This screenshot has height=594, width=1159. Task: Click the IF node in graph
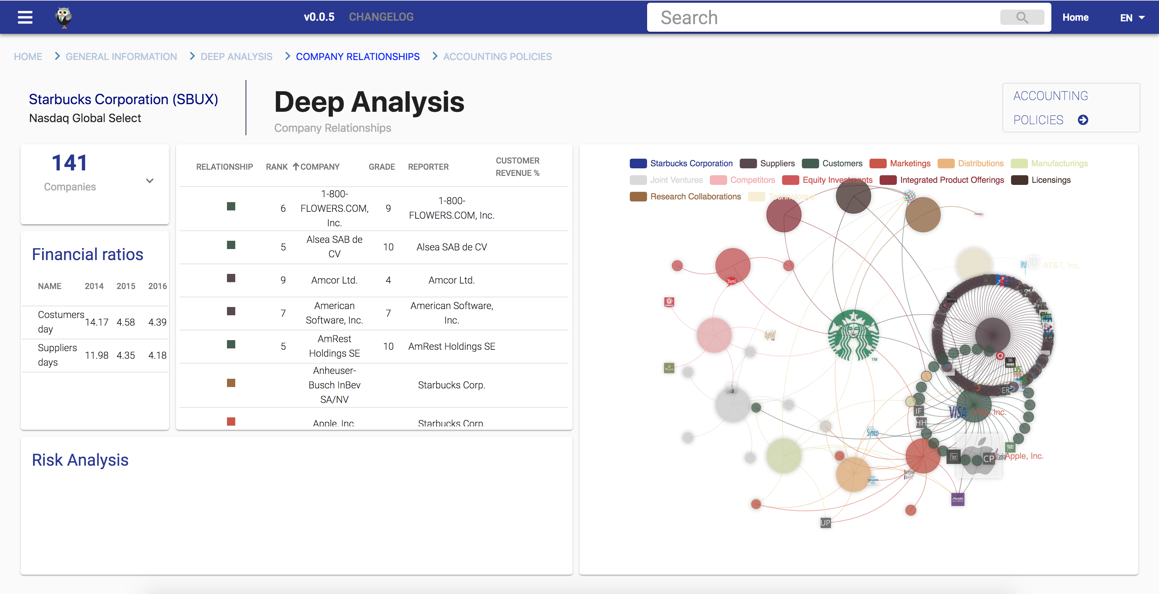point(918,410)
